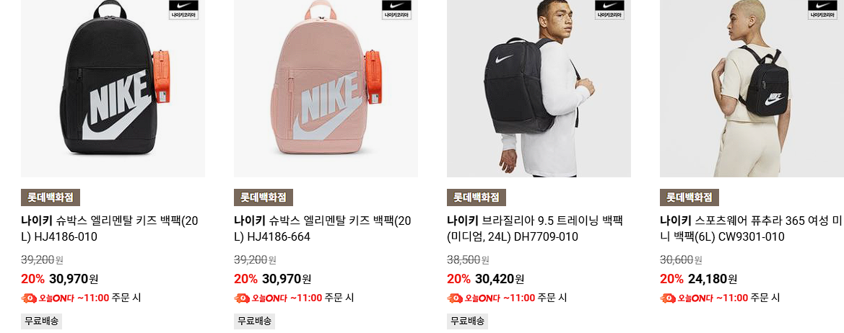Click Nike Korea logo badge on Brasilia backpack
844x333 pixels.
tap(609, 9)
